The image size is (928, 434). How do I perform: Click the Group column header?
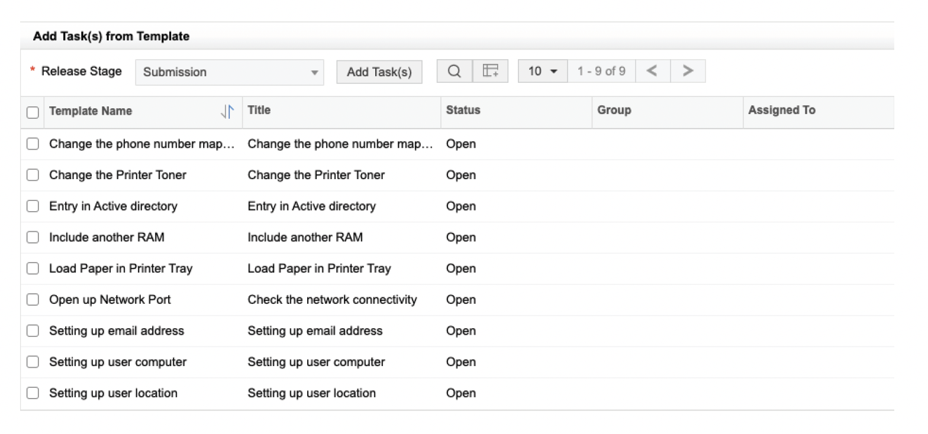coord(614,111)
